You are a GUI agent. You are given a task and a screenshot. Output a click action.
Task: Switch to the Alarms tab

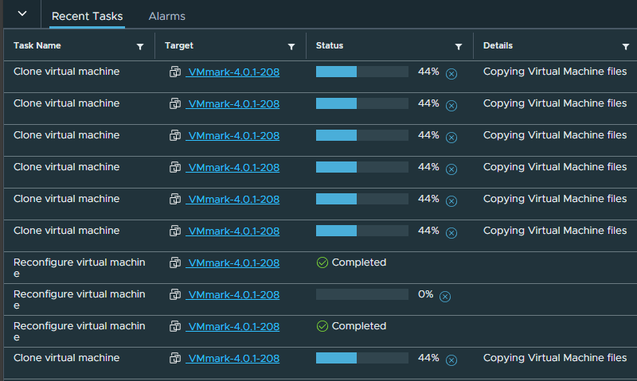[166, 16]
